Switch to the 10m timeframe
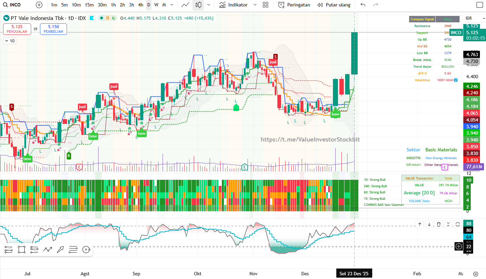Screen dimensions: 486x279 tap(76, 5)
